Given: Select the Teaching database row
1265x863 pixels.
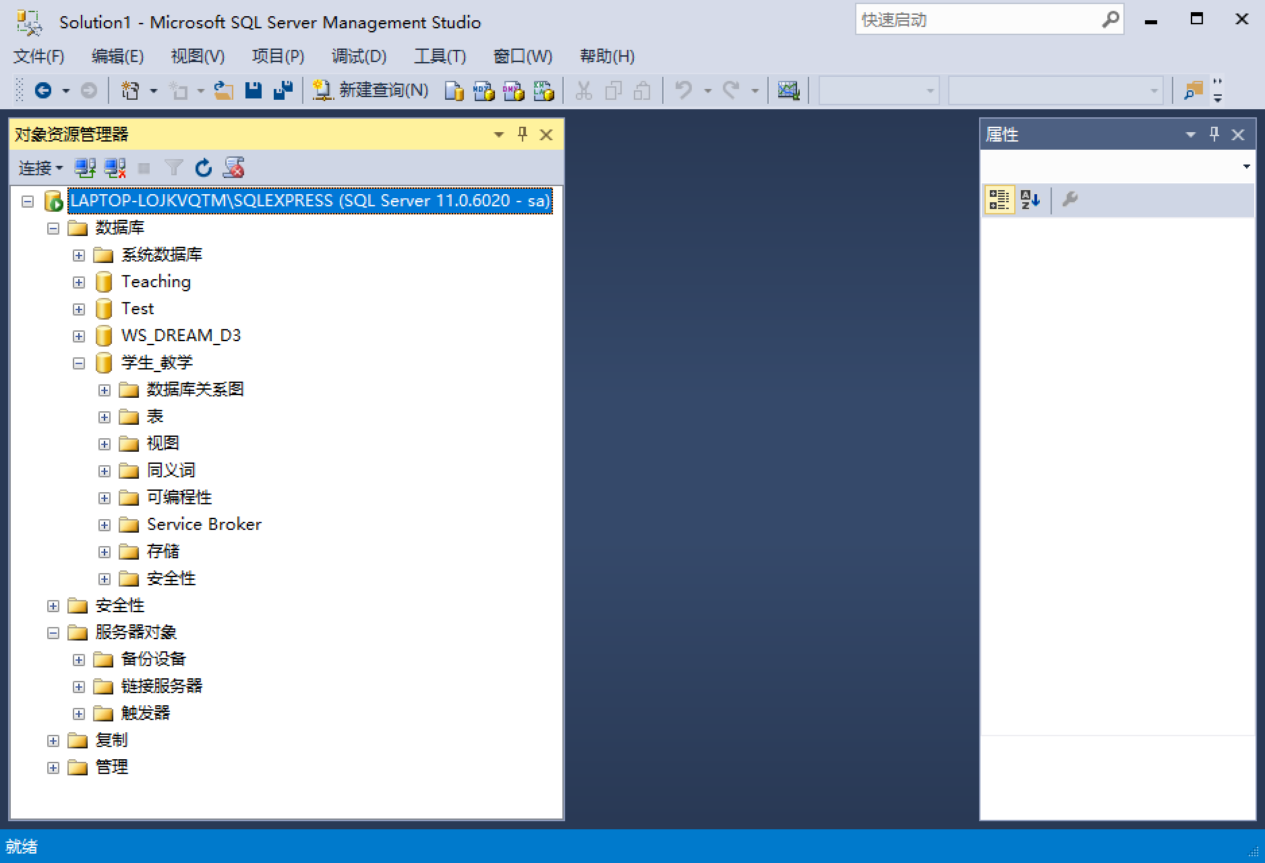Looking at the screenshot, I should (x=156, y=282).
